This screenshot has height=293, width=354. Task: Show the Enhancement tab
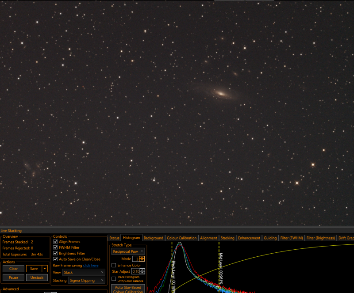[249, 238]
